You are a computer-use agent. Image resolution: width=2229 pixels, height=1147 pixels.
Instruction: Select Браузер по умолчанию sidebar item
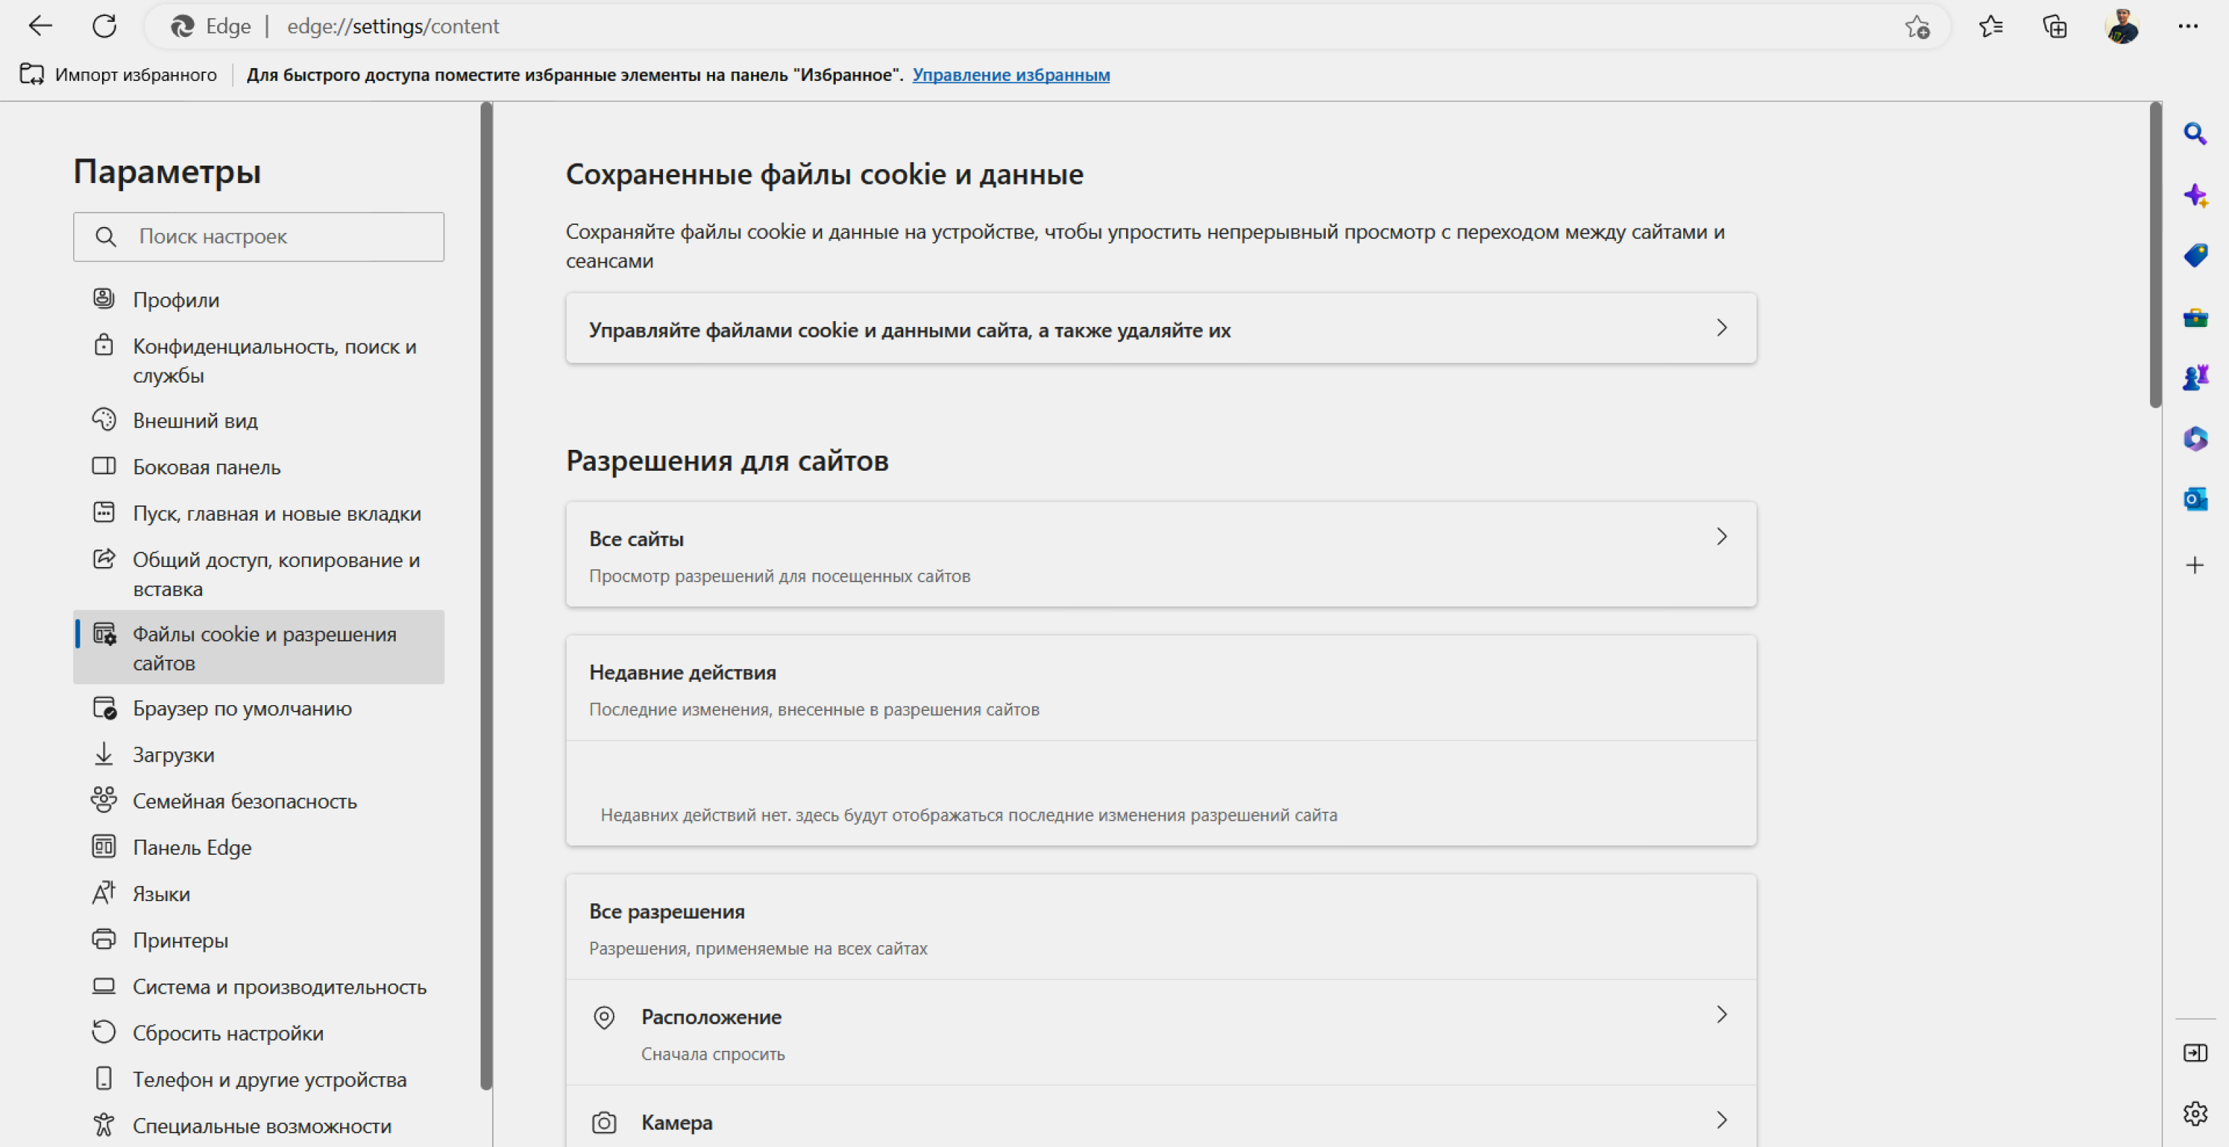242,708
